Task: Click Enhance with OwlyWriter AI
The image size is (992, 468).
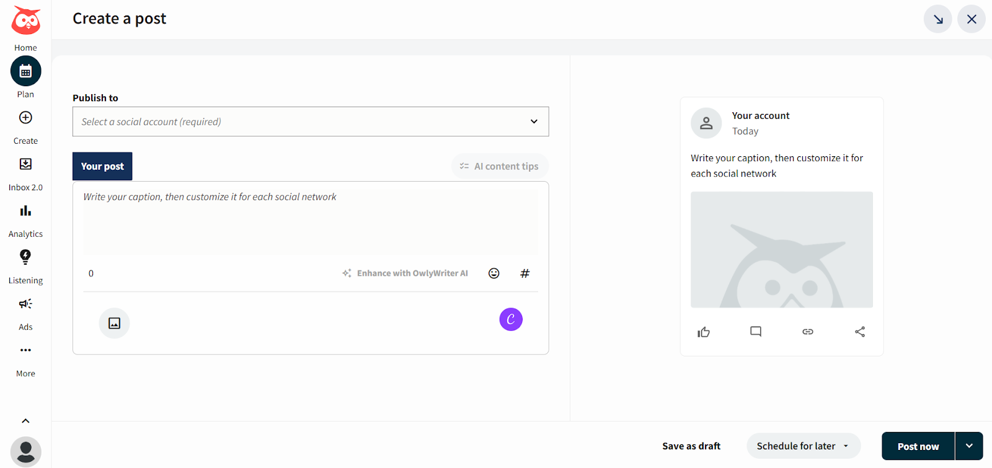Action: click(x=405, y=273)
